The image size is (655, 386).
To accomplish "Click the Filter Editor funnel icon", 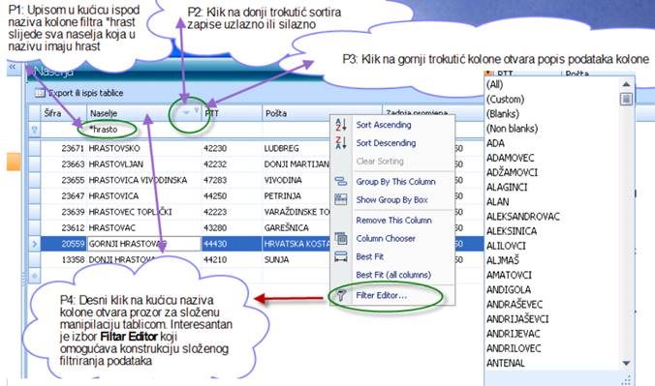I will 341,295.
